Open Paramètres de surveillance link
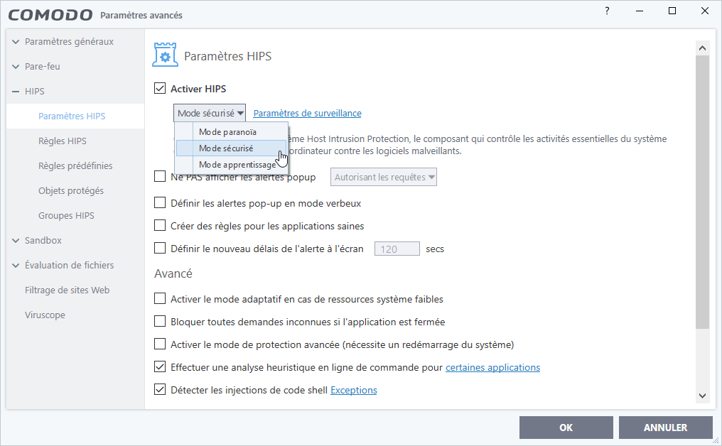This screenshot has width=722, height=446. tap(307, 113)
